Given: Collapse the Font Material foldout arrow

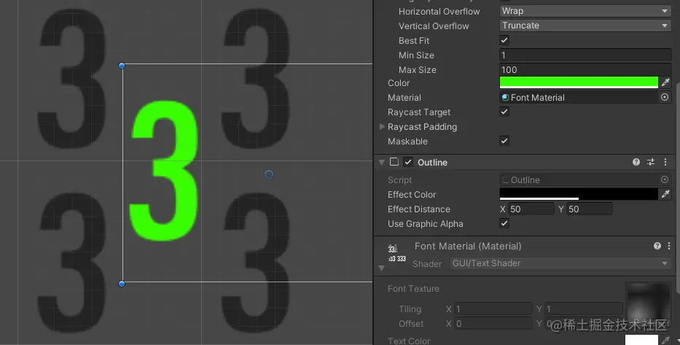Looking at the screenshot, I should (382, 268).
